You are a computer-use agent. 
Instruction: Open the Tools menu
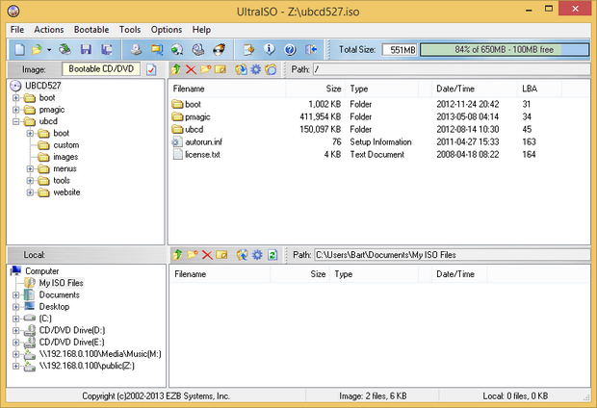click(130, 30)
